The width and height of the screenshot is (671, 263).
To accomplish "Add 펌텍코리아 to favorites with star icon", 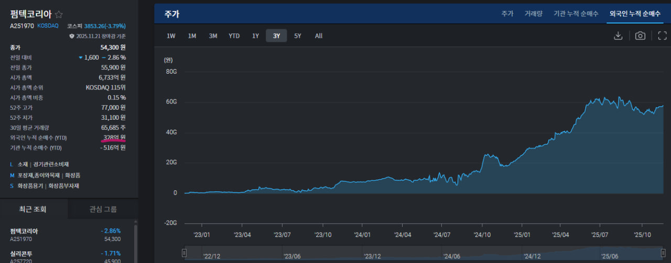I will [59, 15].
